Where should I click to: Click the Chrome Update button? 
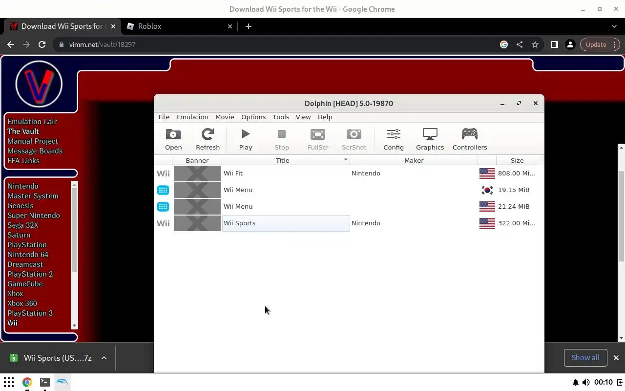600,44
